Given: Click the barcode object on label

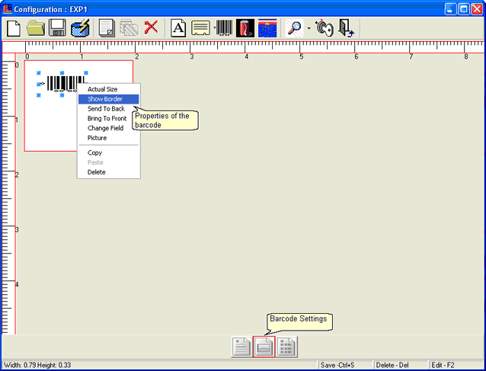Looking at the screenshot, I should pyautogui.click(x=62, y=84).
